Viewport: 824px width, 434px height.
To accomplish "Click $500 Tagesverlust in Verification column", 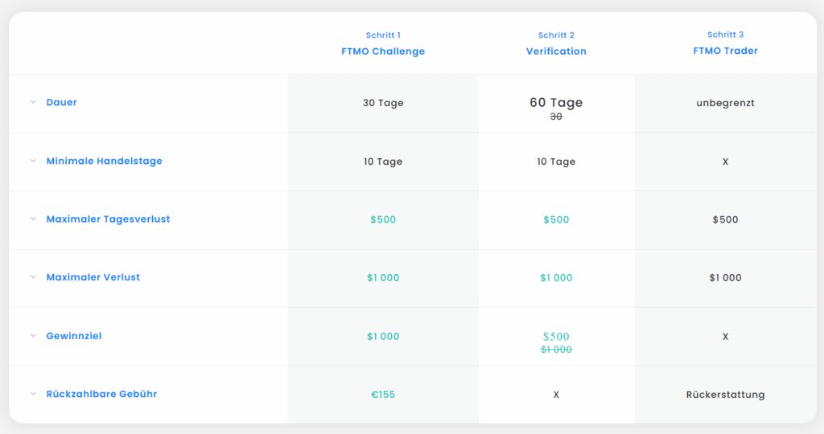I will coord(556,220).
